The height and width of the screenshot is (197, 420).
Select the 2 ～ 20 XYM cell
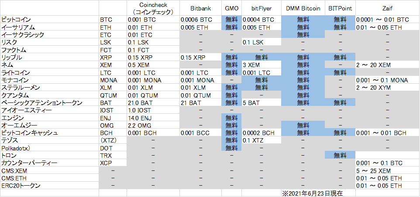tap(388, 88)
